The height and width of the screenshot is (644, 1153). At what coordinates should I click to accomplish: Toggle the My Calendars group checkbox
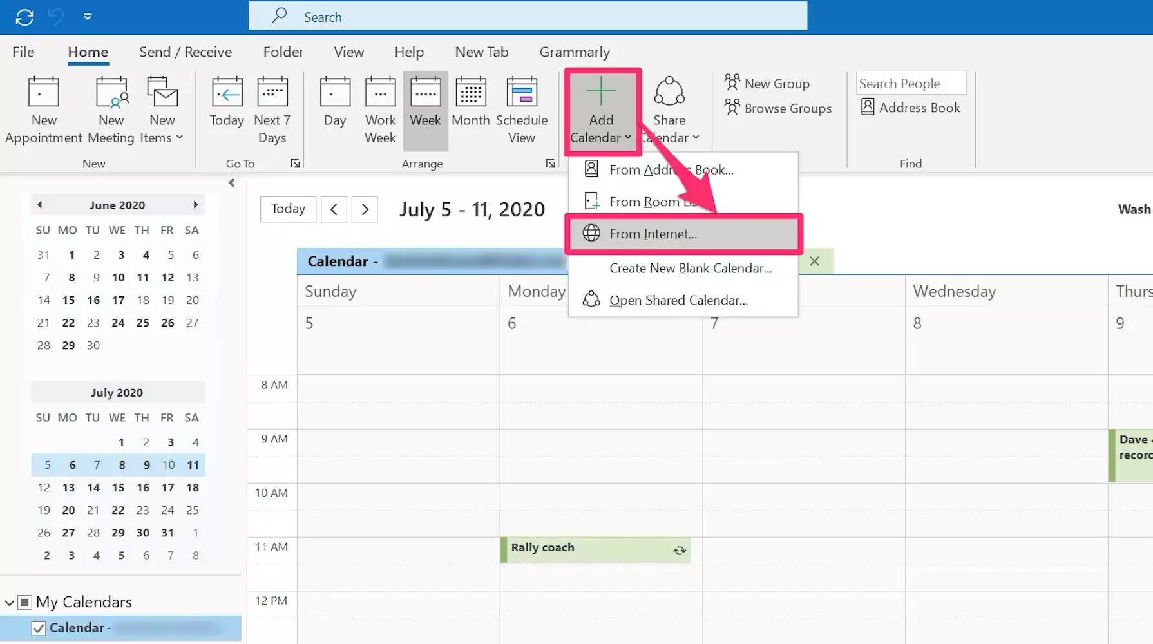coord(25,602)
